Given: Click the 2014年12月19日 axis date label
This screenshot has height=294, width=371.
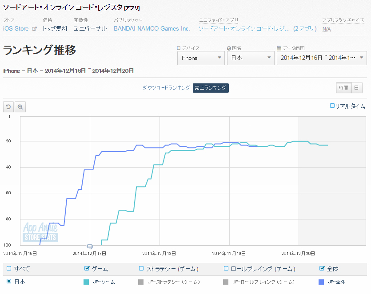Looking at the screenshot, I should [x=229, y=253].
